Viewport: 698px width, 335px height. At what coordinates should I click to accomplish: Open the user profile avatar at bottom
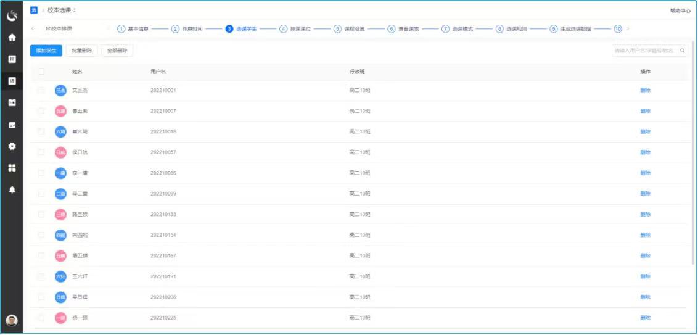point(12,320)
